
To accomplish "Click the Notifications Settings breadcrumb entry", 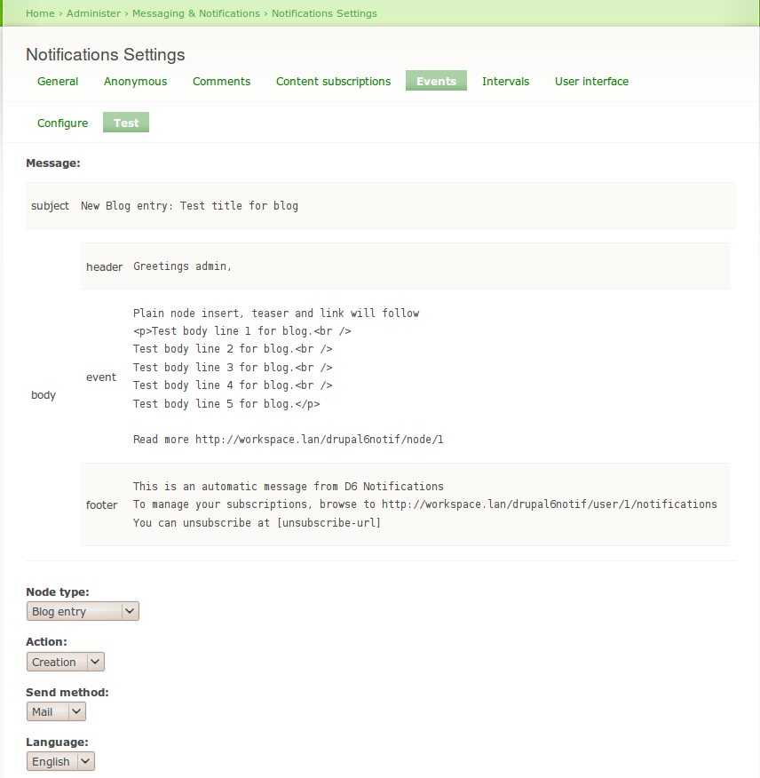I will click(324, 13).
